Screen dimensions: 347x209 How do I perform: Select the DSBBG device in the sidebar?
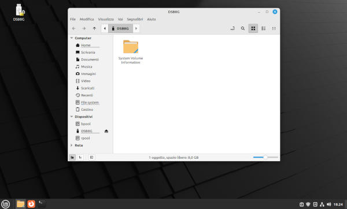point(87,131)
